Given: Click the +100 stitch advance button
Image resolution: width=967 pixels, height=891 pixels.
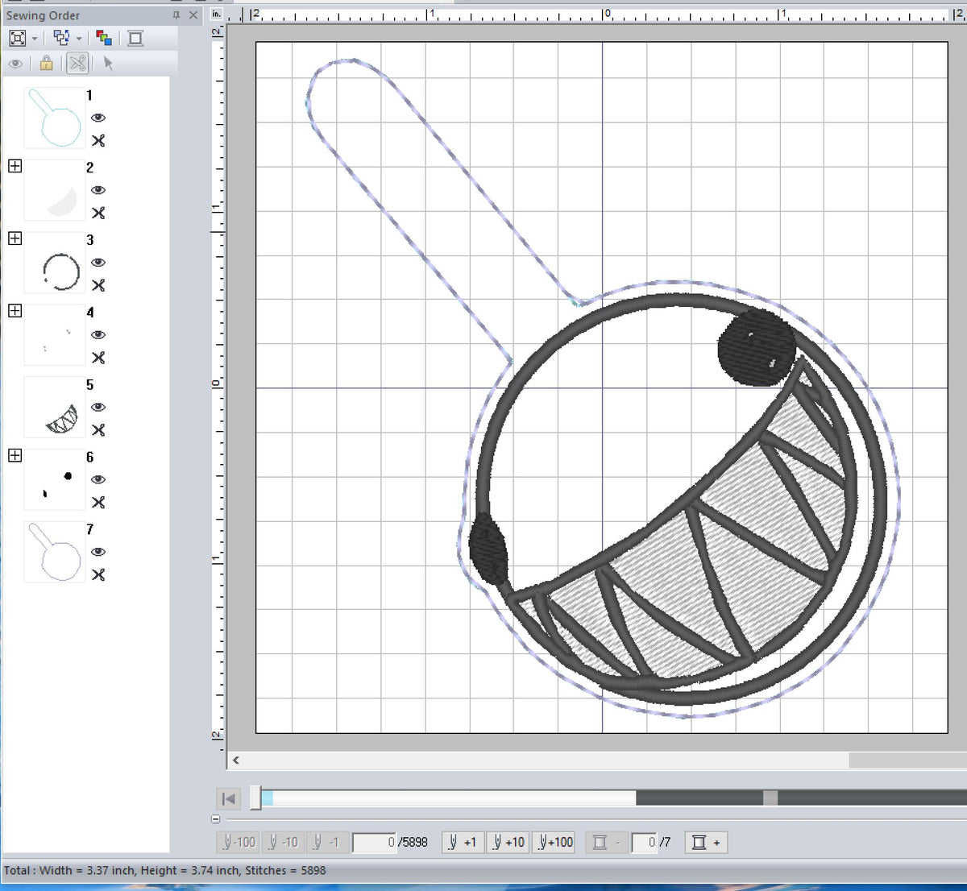Looking at the screenshot, I should pos(554,842).
